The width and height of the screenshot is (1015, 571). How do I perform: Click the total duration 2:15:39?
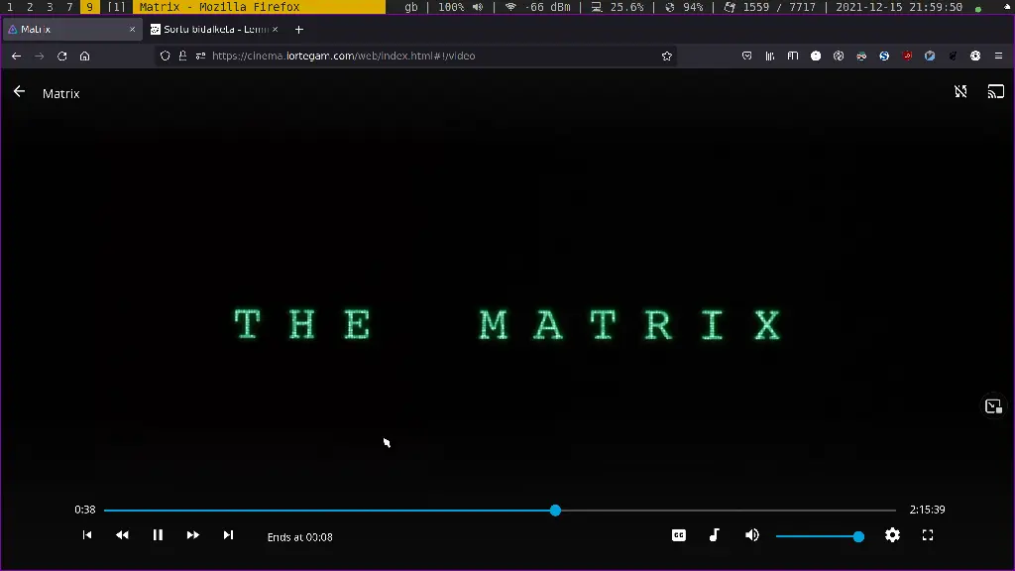927,511
